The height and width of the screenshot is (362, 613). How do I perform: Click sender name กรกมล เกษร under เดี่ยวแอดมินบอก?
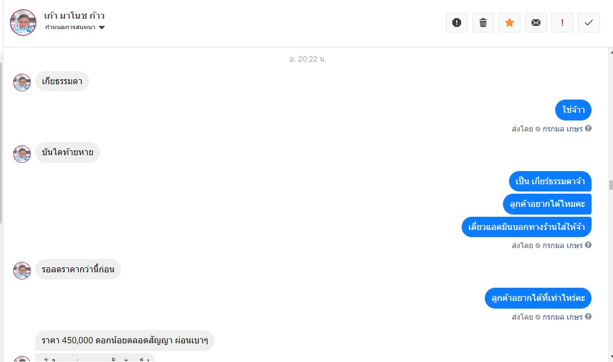[x=562, y=245]
